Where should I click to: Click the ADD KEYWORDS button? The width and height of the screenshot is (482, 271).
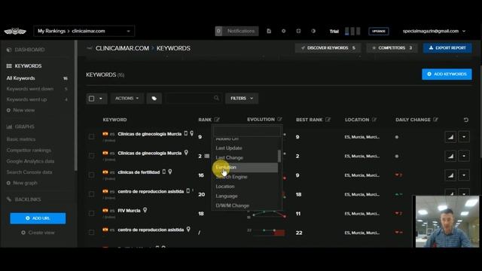[447, 74]
